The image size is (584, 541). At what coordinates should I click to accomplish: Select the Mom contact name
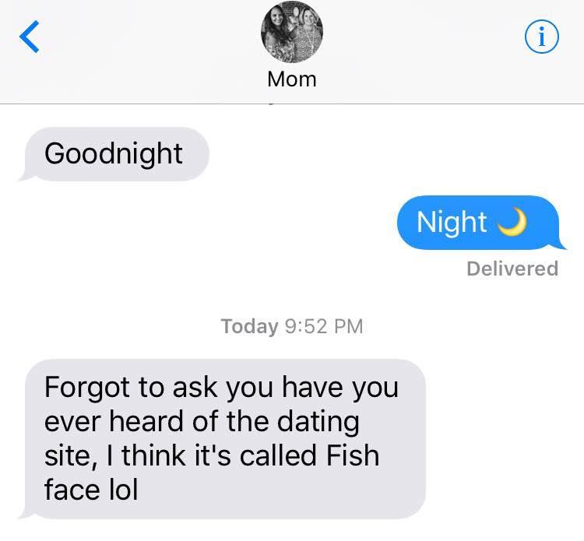[x=291, y=79]
